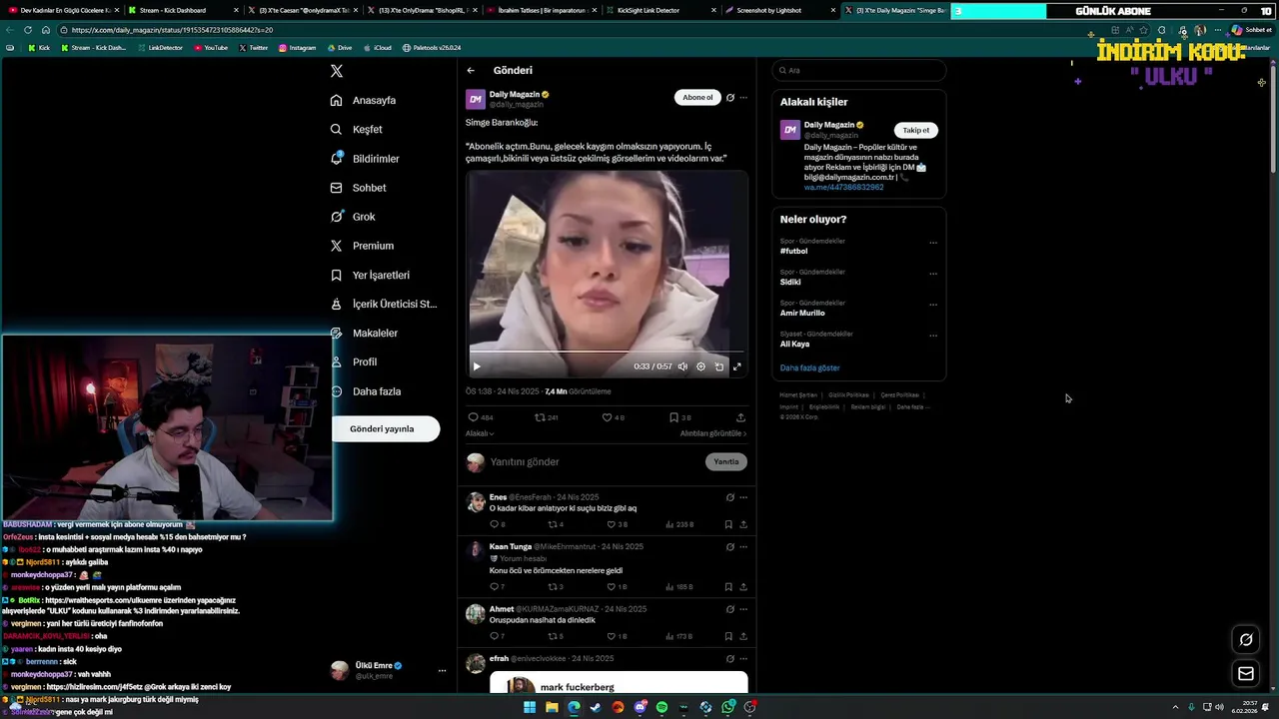Open wa.me link in Alakalı kişiler

click(x=843, y=187)
